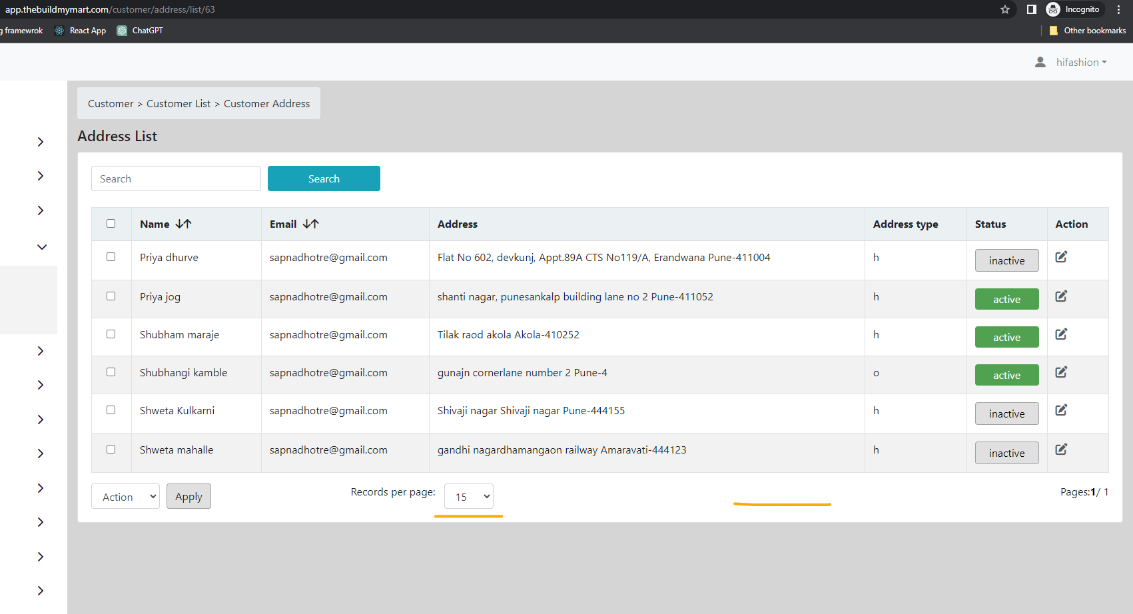Viewport: 1133px width, 614px height.
Task: Open Records per page dropdown showing 15
Action: tap(469, 497)
